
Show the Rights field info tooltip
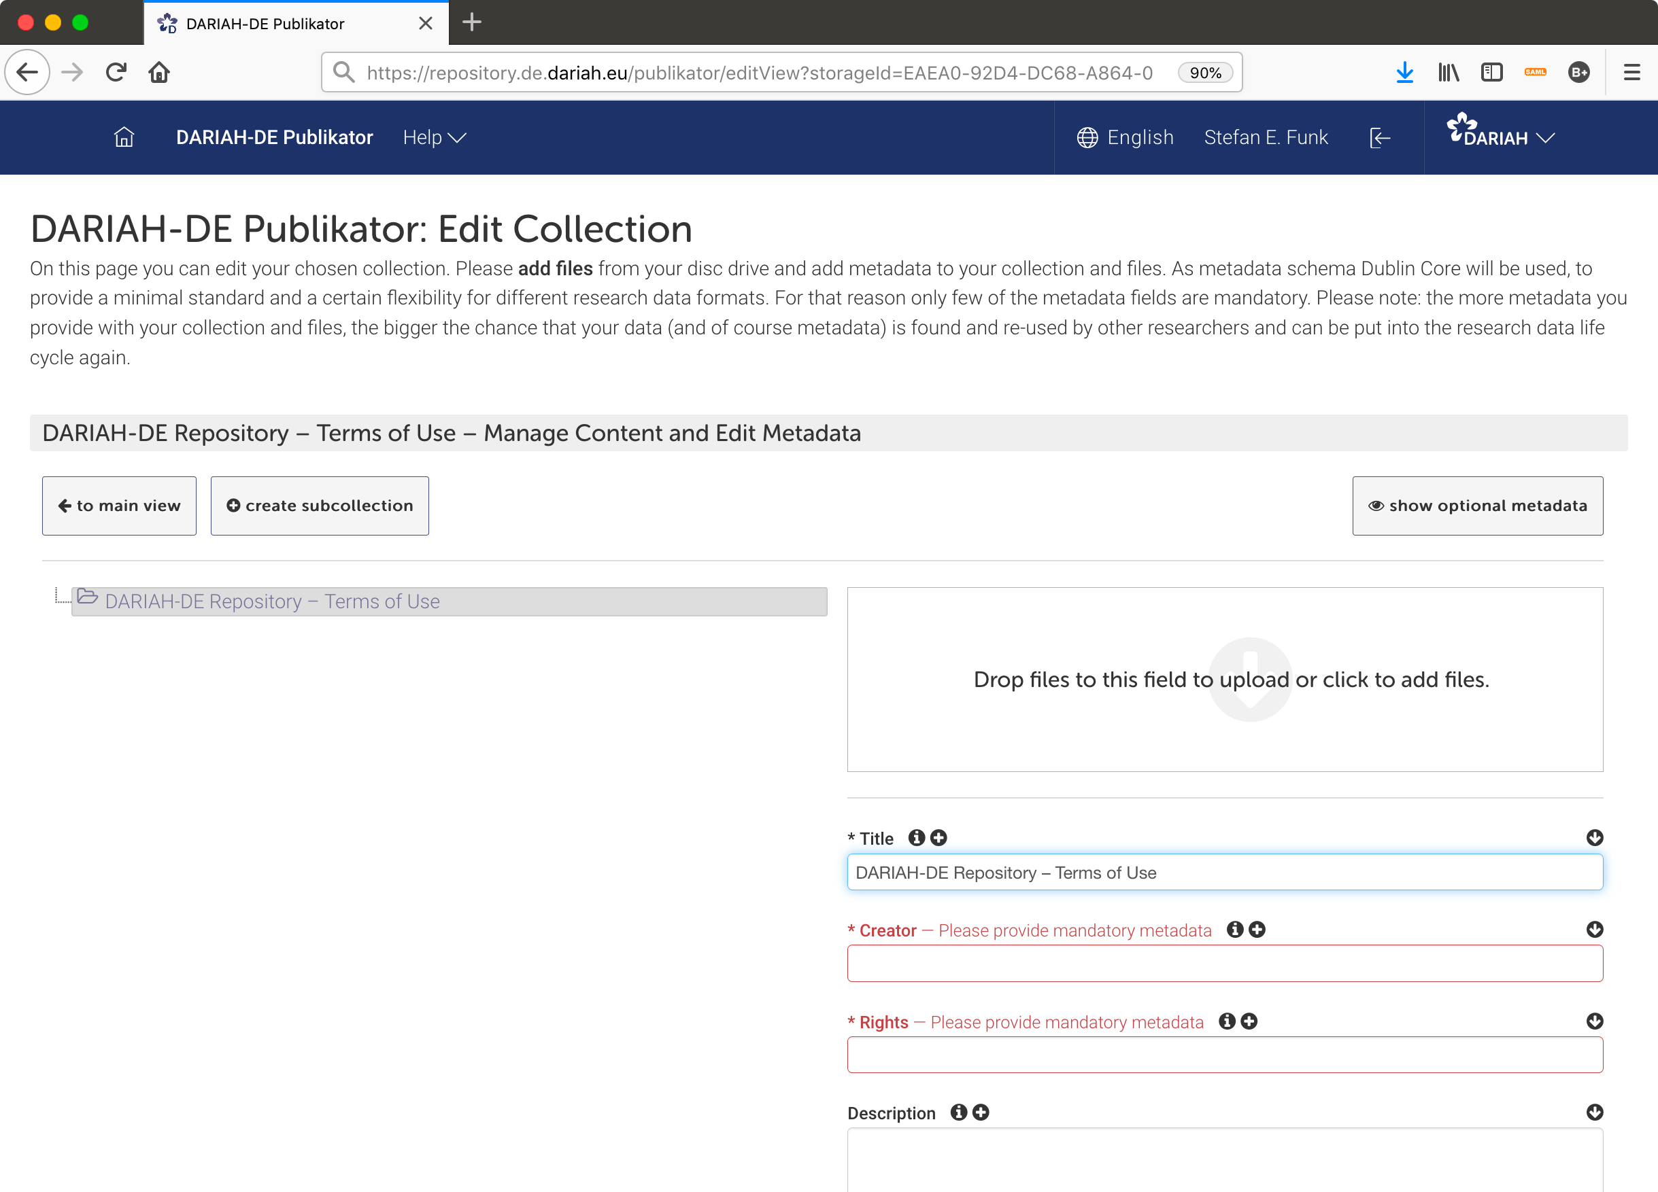tap(1228, 1021)
